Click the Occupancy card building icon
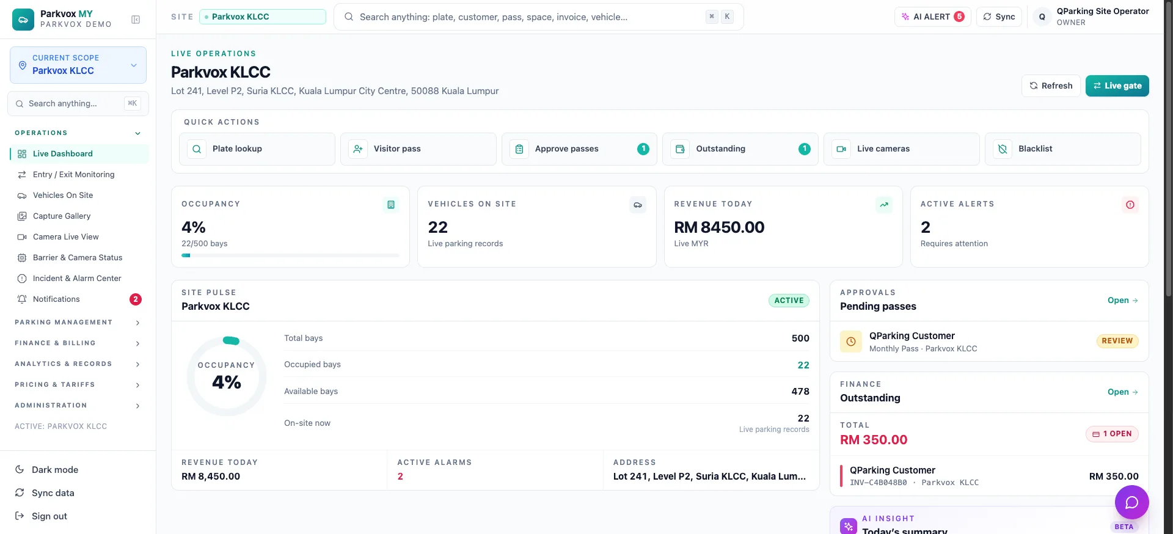 point(391,205)
